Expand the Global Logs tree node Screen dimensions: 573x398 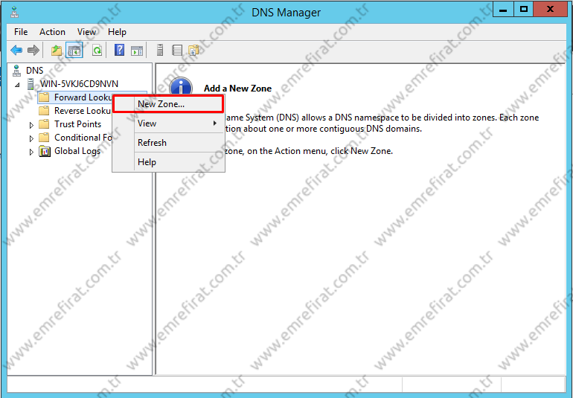click(31, 152)
